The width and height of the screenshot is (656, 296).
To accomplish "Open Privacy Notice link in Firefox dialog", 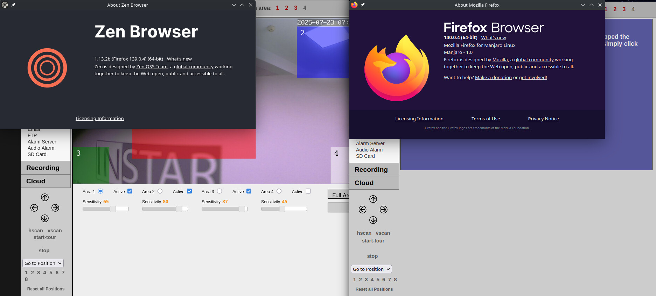I will (543, 119).
